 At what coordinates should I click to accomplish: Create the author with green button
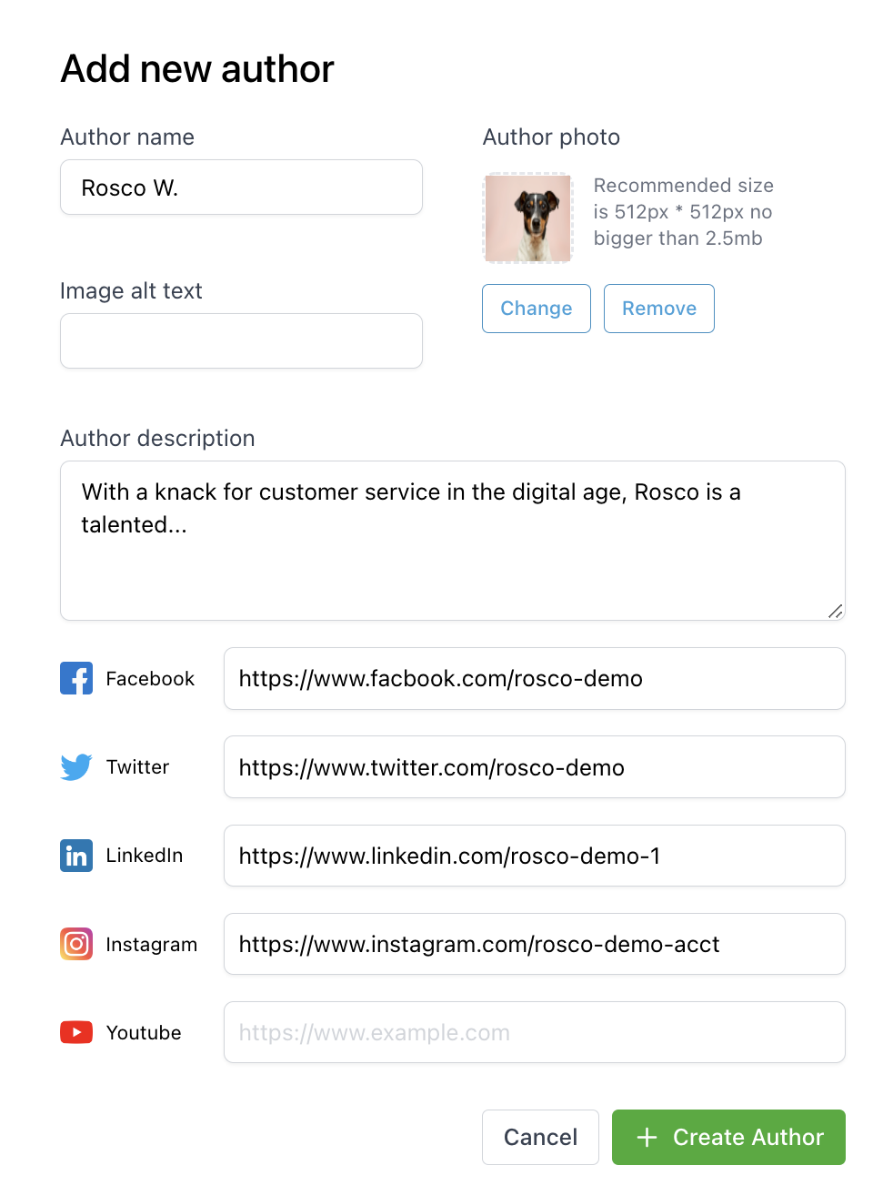(x=728, y=1137)
